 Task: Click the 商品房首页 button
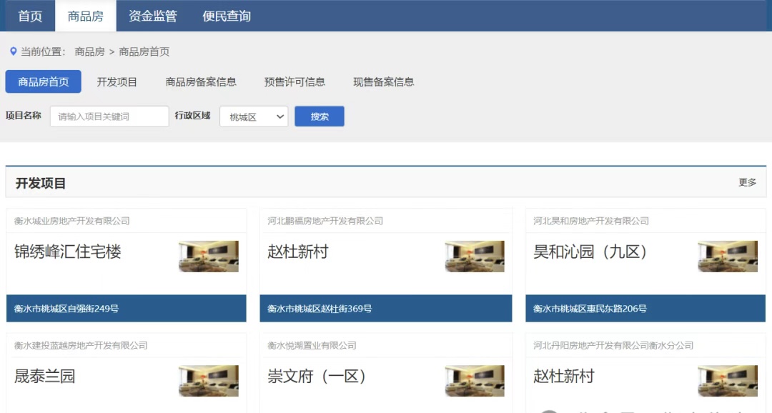click(44, 81)
